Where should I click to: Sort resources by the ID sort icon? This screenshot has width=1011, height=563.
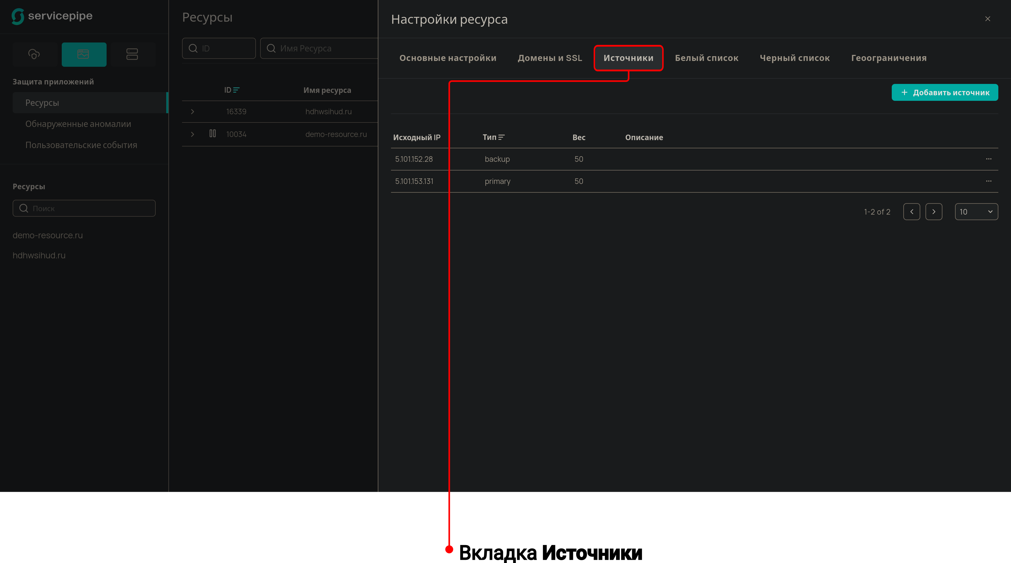(x=236, y=90)
